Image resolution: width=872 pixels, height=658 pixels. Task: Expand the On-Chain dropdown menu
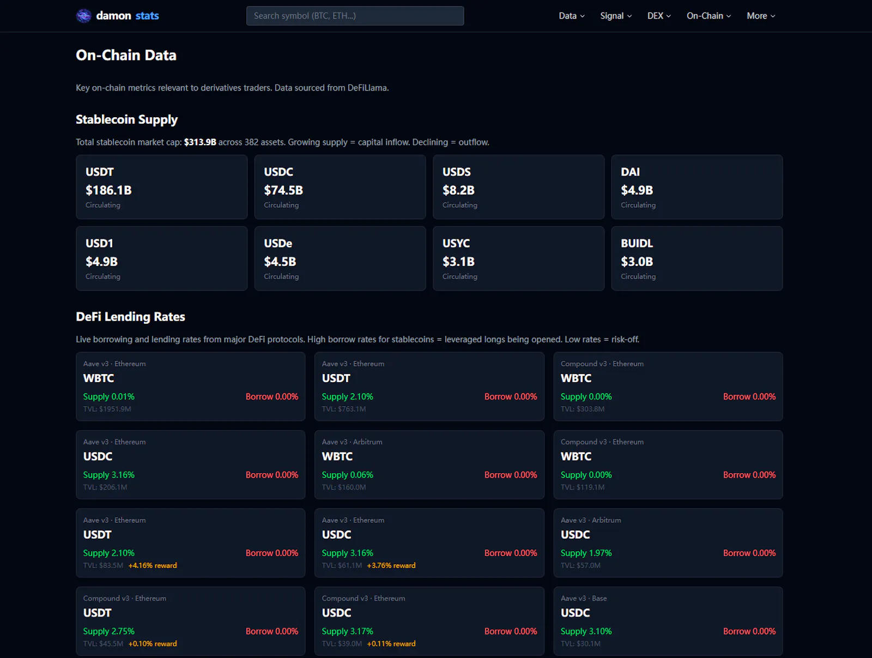pyautogui.click(x=708, y=16)
